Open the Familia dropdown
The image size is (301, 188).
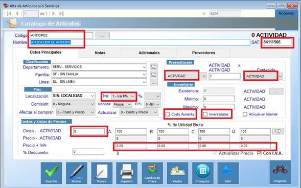144,75
